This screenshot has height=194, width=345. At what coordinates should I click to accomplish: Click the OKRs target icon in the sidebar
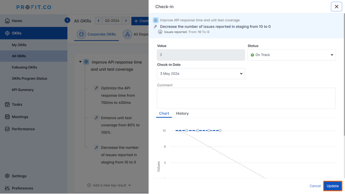click(x=7, y=33)
